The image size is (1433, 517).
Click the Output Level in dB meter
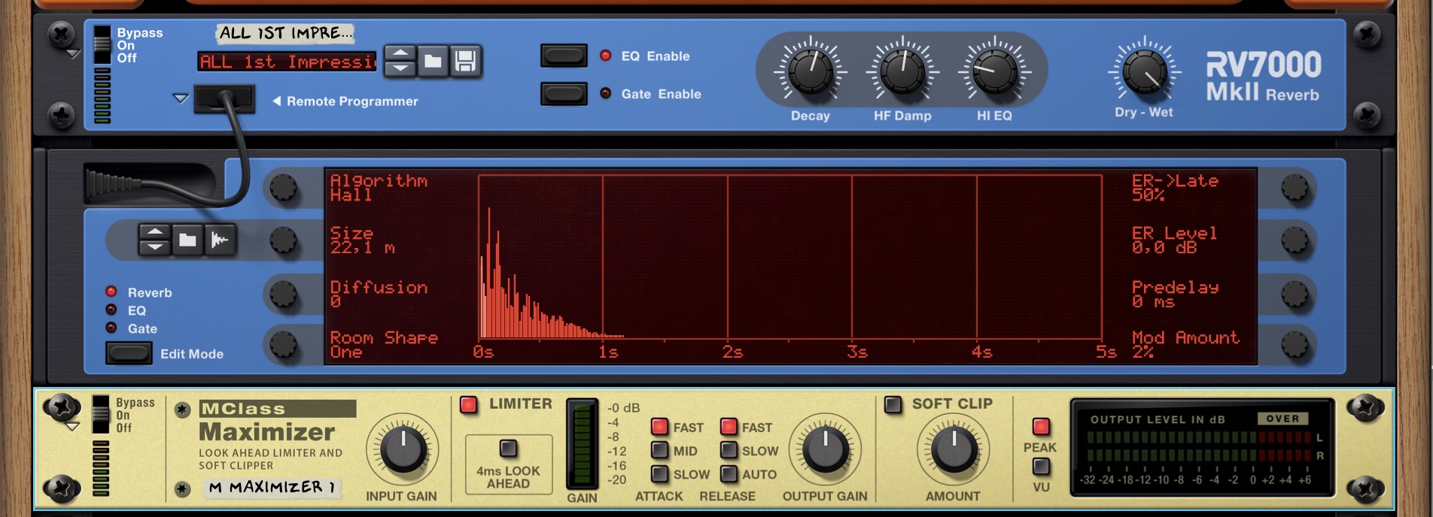point(1202,448)
